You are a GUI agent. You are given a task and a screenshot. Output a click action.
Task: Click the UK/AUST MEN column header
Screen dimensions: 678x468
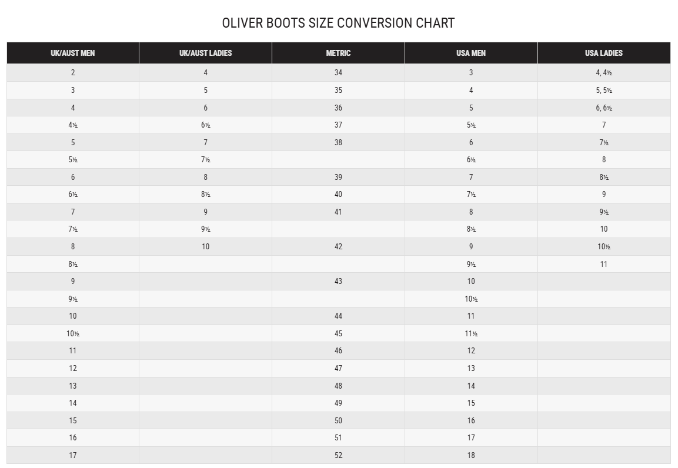tap(73, 53)
